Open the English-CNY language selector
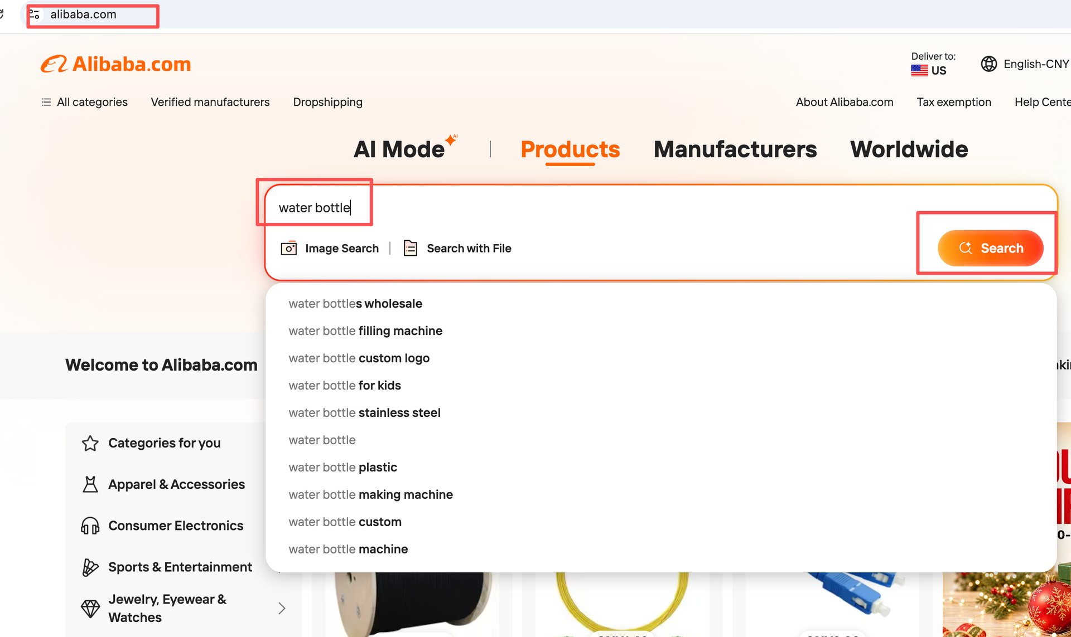Image resolution: width=1071 pixels, height=637 pixels. coord(1025,64)
